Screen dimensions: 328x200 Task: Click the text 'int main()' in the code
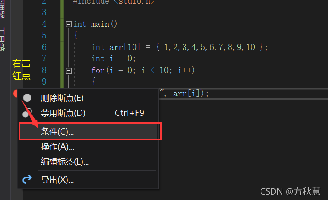pyautogui.click(x=95, y=24)
